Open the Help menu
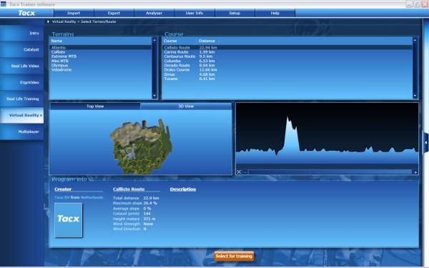429x268 pixels. [275, 13]
